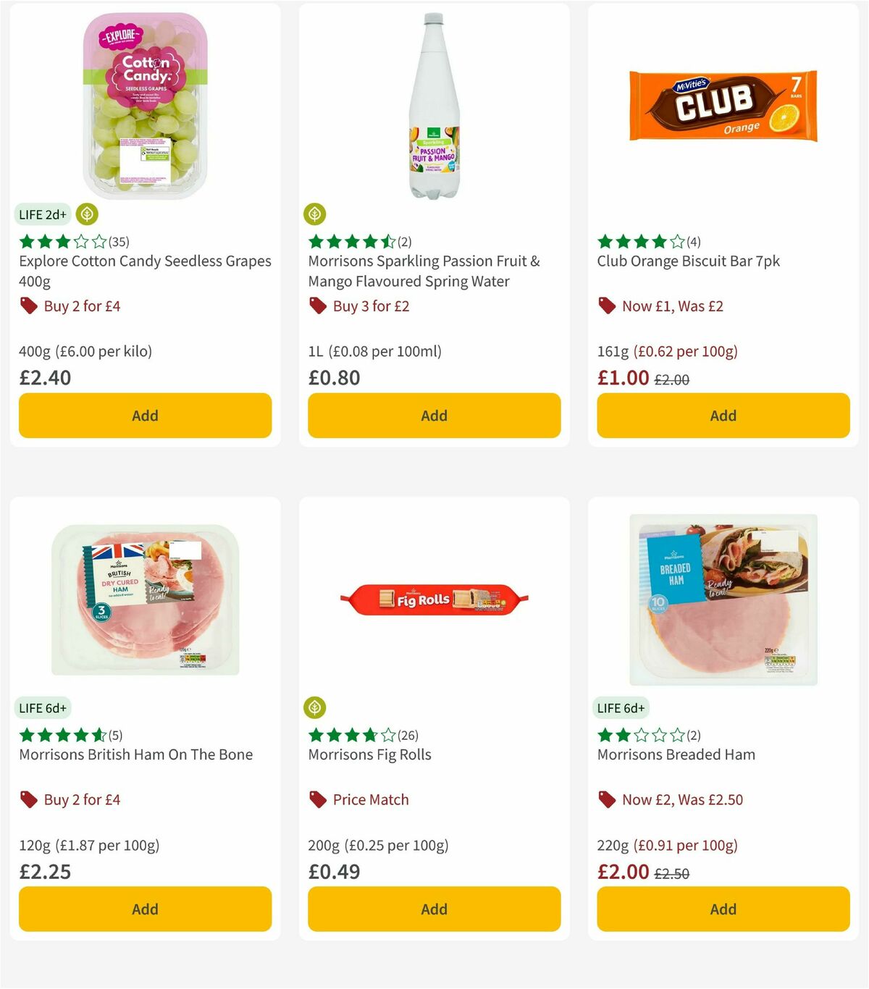869x989 pixels.
Task: Click the tag icon on Club Orange Now £1 offer
Action: click(607, 306)
